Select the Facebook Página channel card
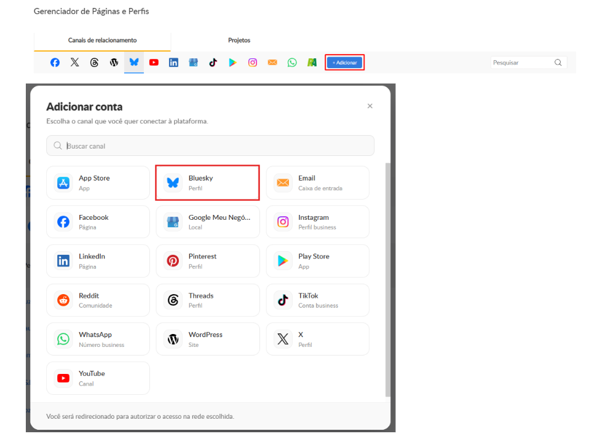The width and height of the screenshot is (600, 439). (98, 222)
